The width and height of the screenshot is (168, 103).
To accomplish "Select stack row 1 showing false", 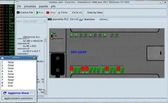I will point(18,62).
